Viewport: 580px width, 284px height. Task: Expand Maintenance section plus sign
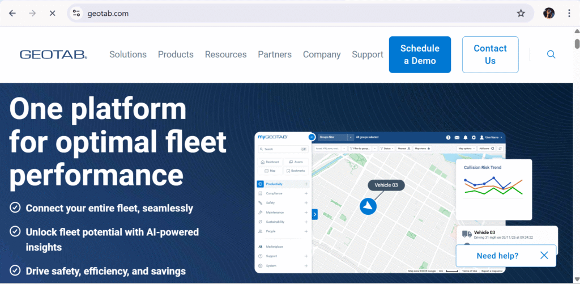point(306,213)
